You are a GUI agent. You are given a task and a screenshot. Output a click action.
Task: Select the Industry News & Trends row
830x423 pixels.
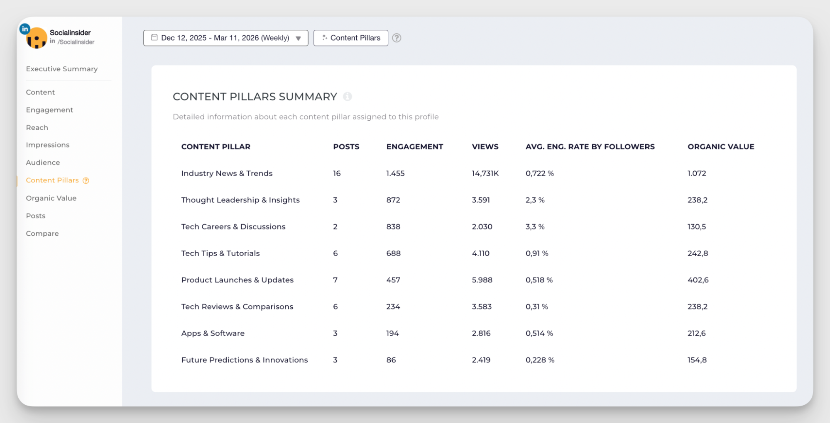tap(227, 173)
